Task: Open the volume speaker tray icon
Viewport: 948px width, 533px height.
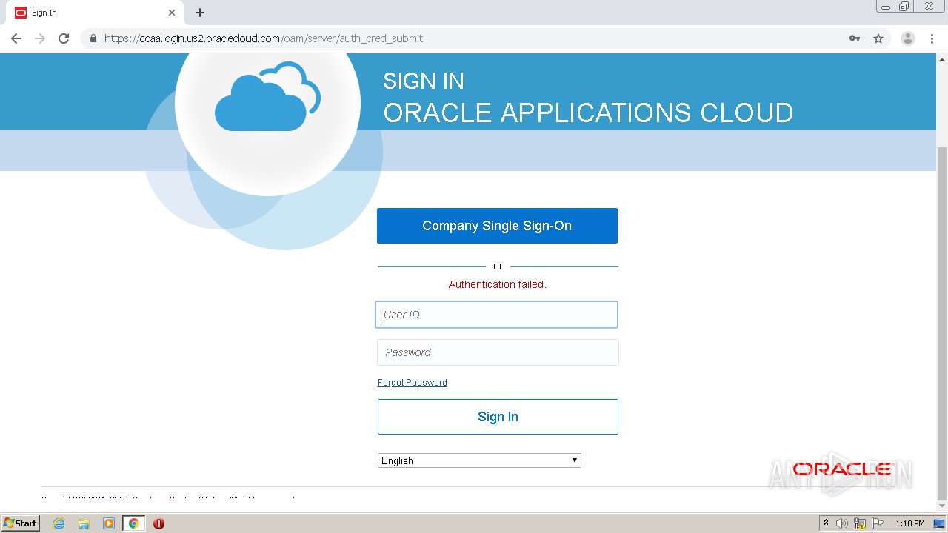Action: (842, 523)
